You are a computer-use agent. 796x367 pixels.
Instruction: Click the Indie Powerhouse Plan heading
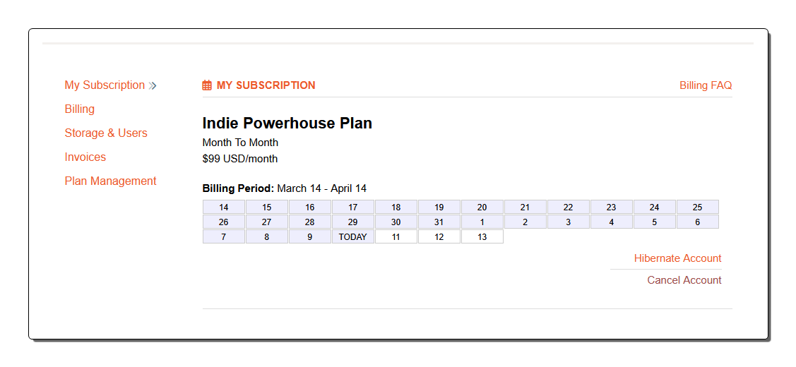point(287,124)
